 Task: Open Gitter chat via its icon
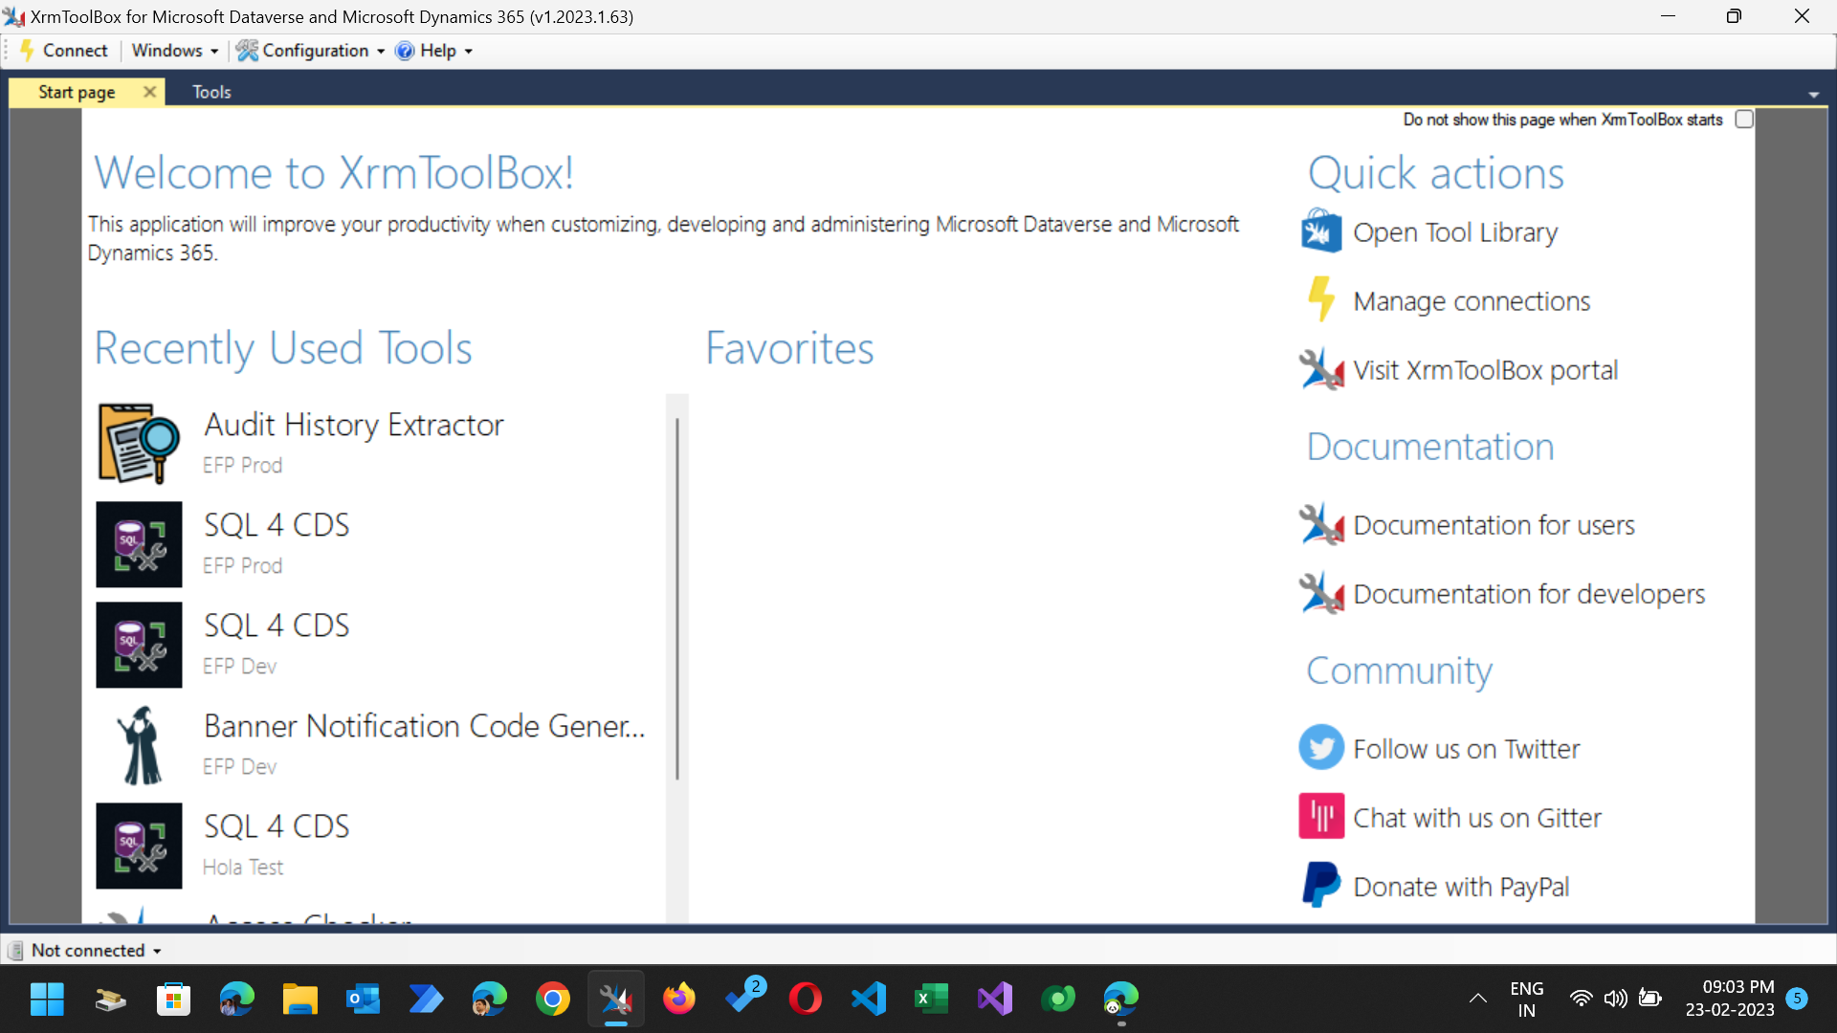point(1320,816)
